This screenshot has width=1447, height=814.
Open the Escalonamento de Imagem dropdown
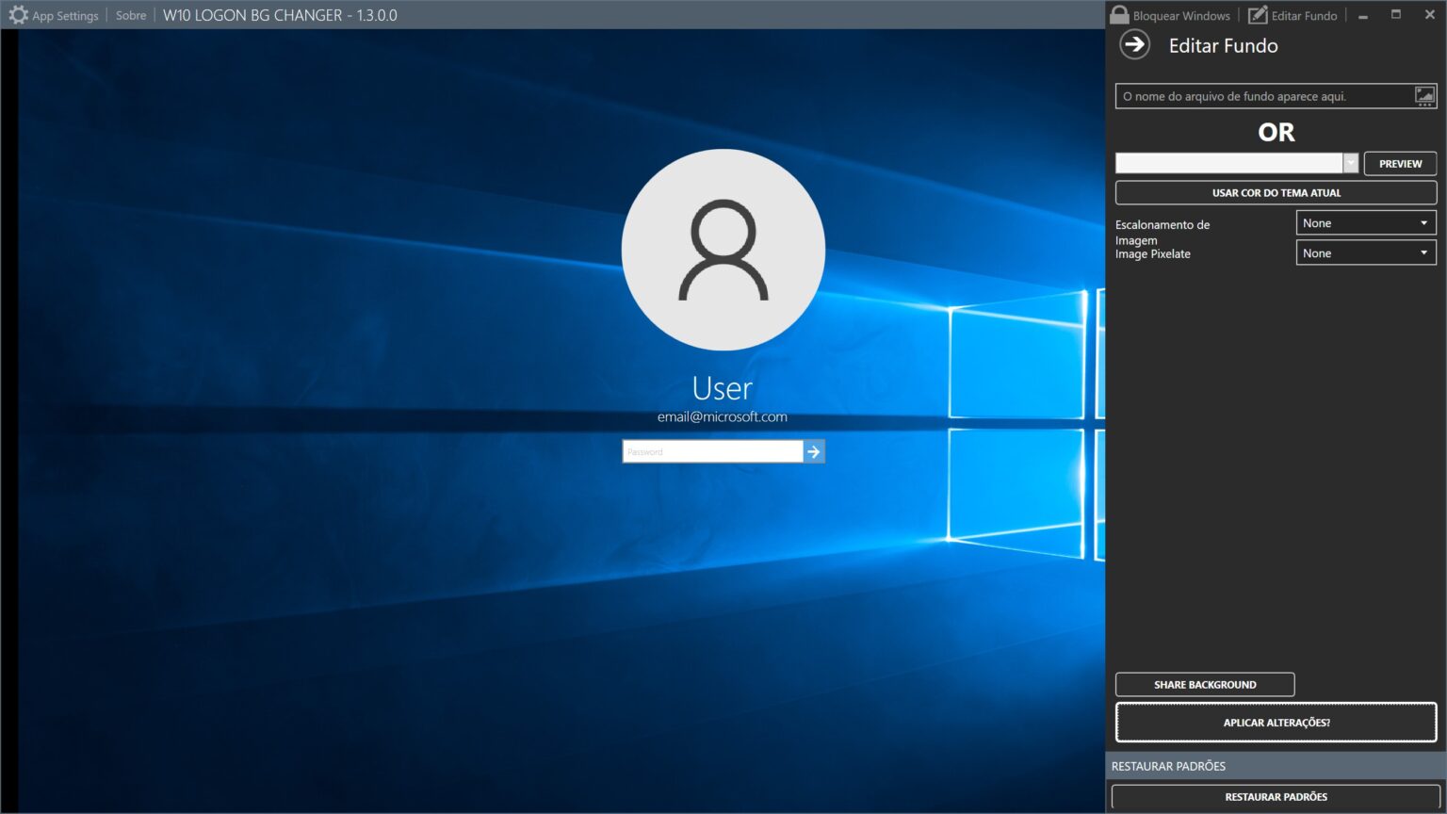(x=1365, y=222)
